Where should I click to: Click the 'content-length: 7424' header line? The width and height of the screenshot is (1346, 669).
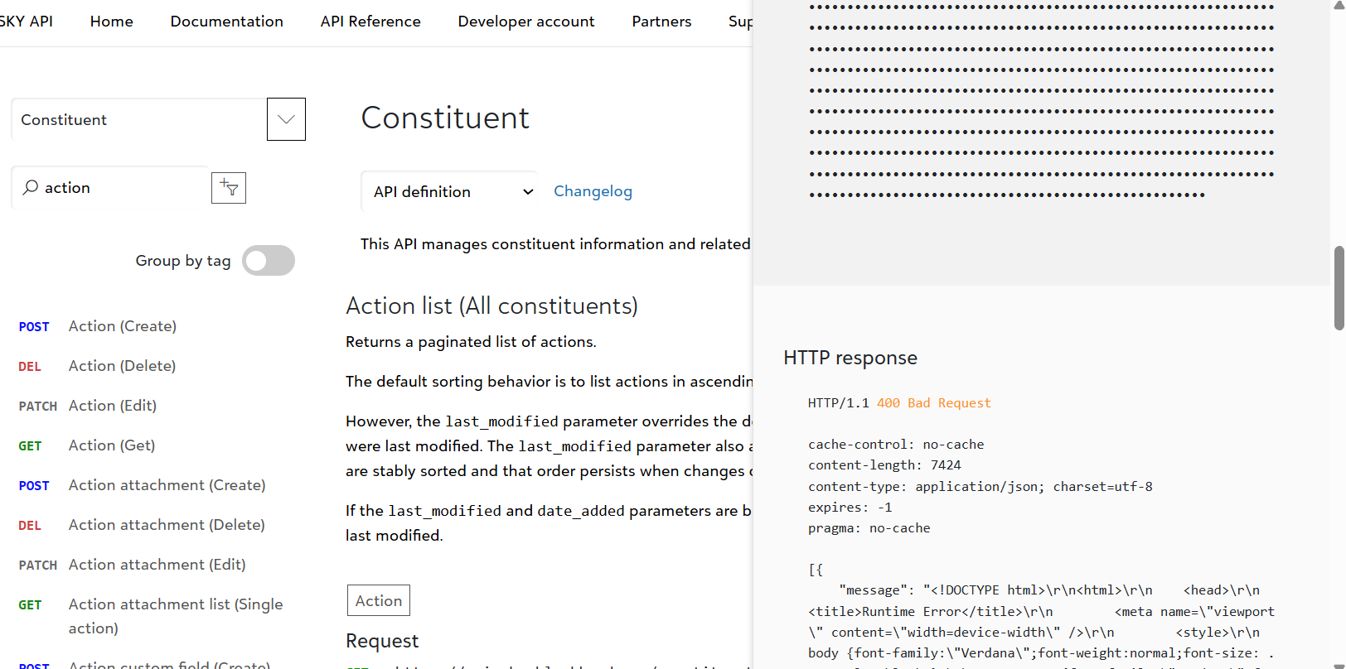[884, 465]
